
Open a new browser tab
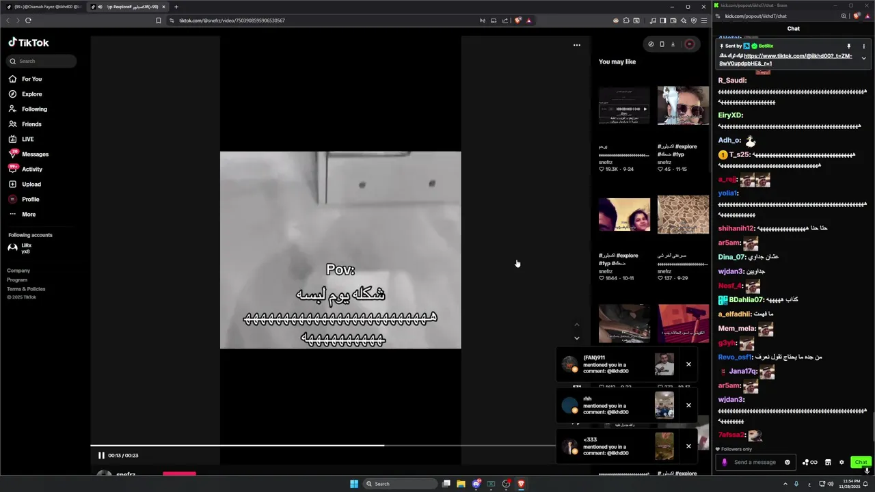(x=176, y=7)
